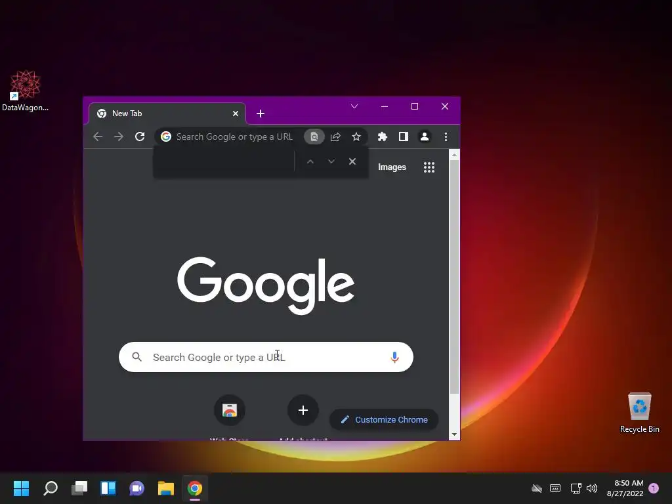672x504 pixels.
Task: Click the touch keyboard tray icon
Action: point(555,488)
